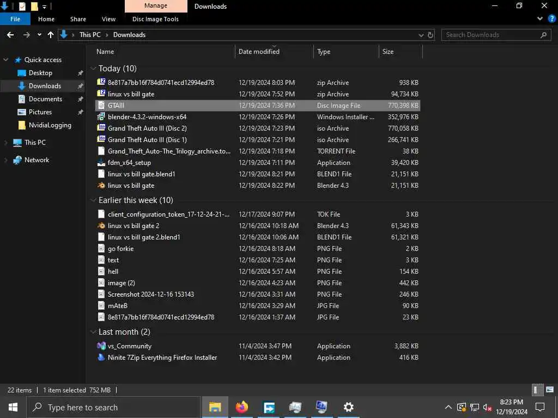The image size is (558, 418).
Task: Collapse the Earlier this week (10) group
Action: [x=93, y=200]
